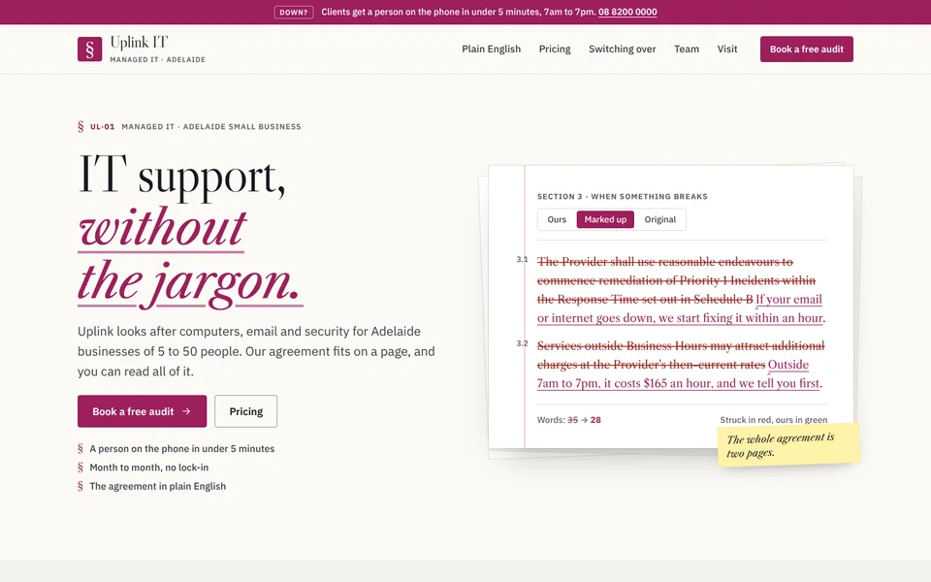Click section icon before 'The agreement in plain English'
The height and width of the screenshot is (582, 931).
point(80,486)
